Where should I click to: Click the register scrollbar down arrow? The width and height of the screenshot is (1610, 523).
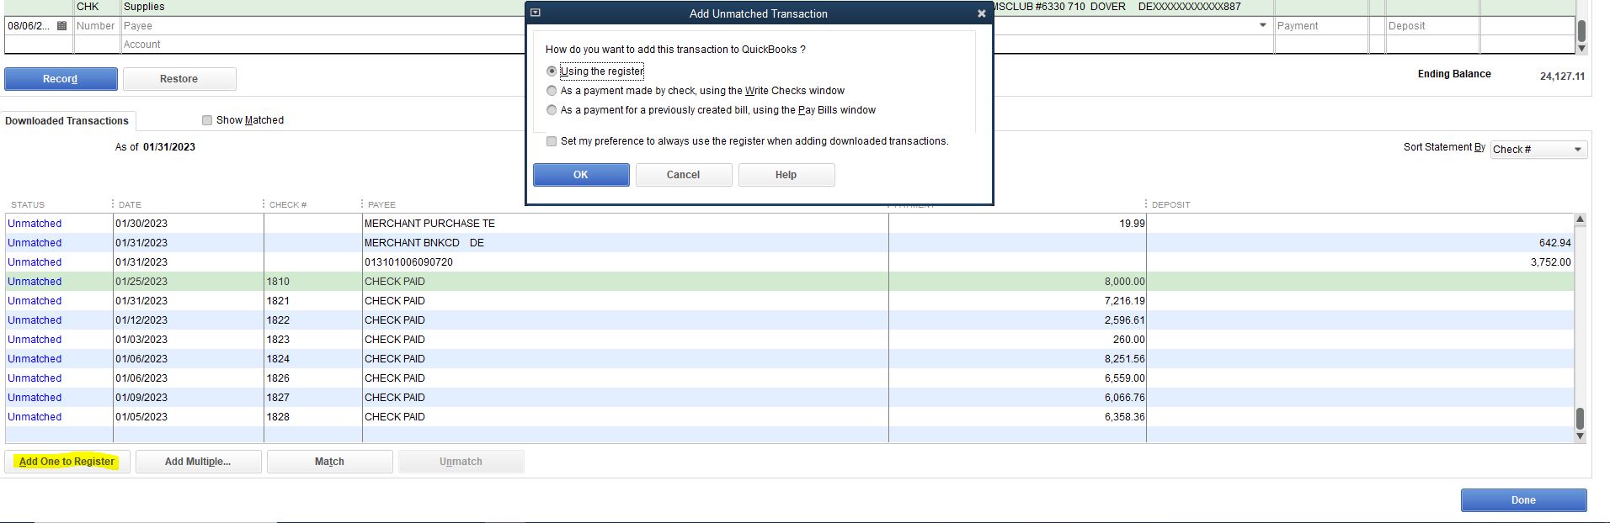click(1581, 49)
